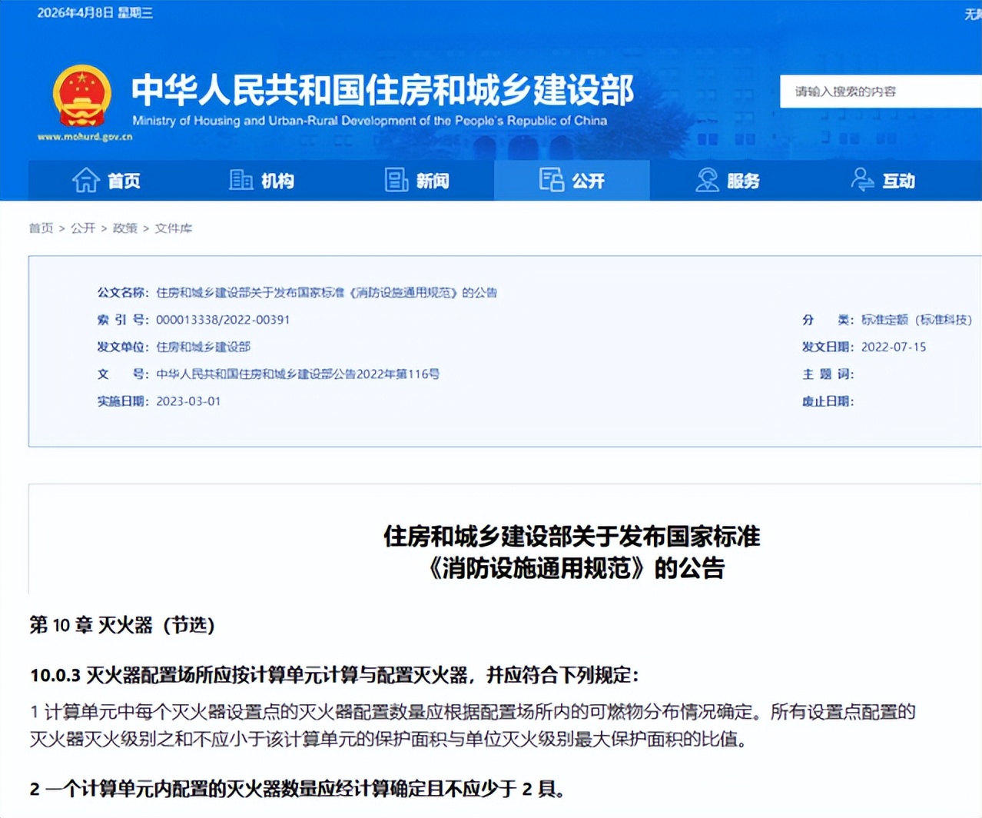Click the user chat icon beside 互动

tap(862, 180)
